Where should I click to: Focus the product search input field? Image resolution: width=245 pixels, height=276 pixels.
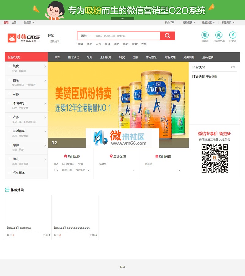click(126, 36)
